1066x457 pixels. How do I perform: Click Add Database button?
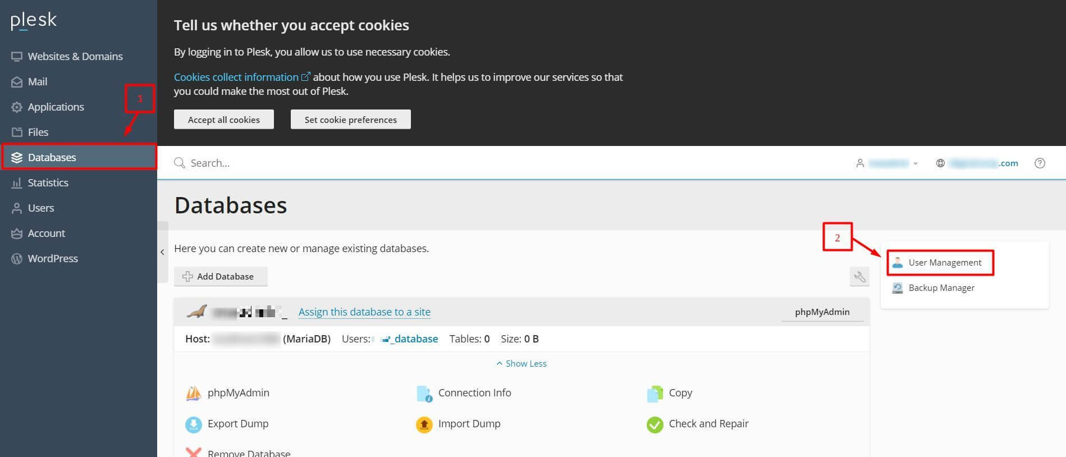(x=221, y=276)
